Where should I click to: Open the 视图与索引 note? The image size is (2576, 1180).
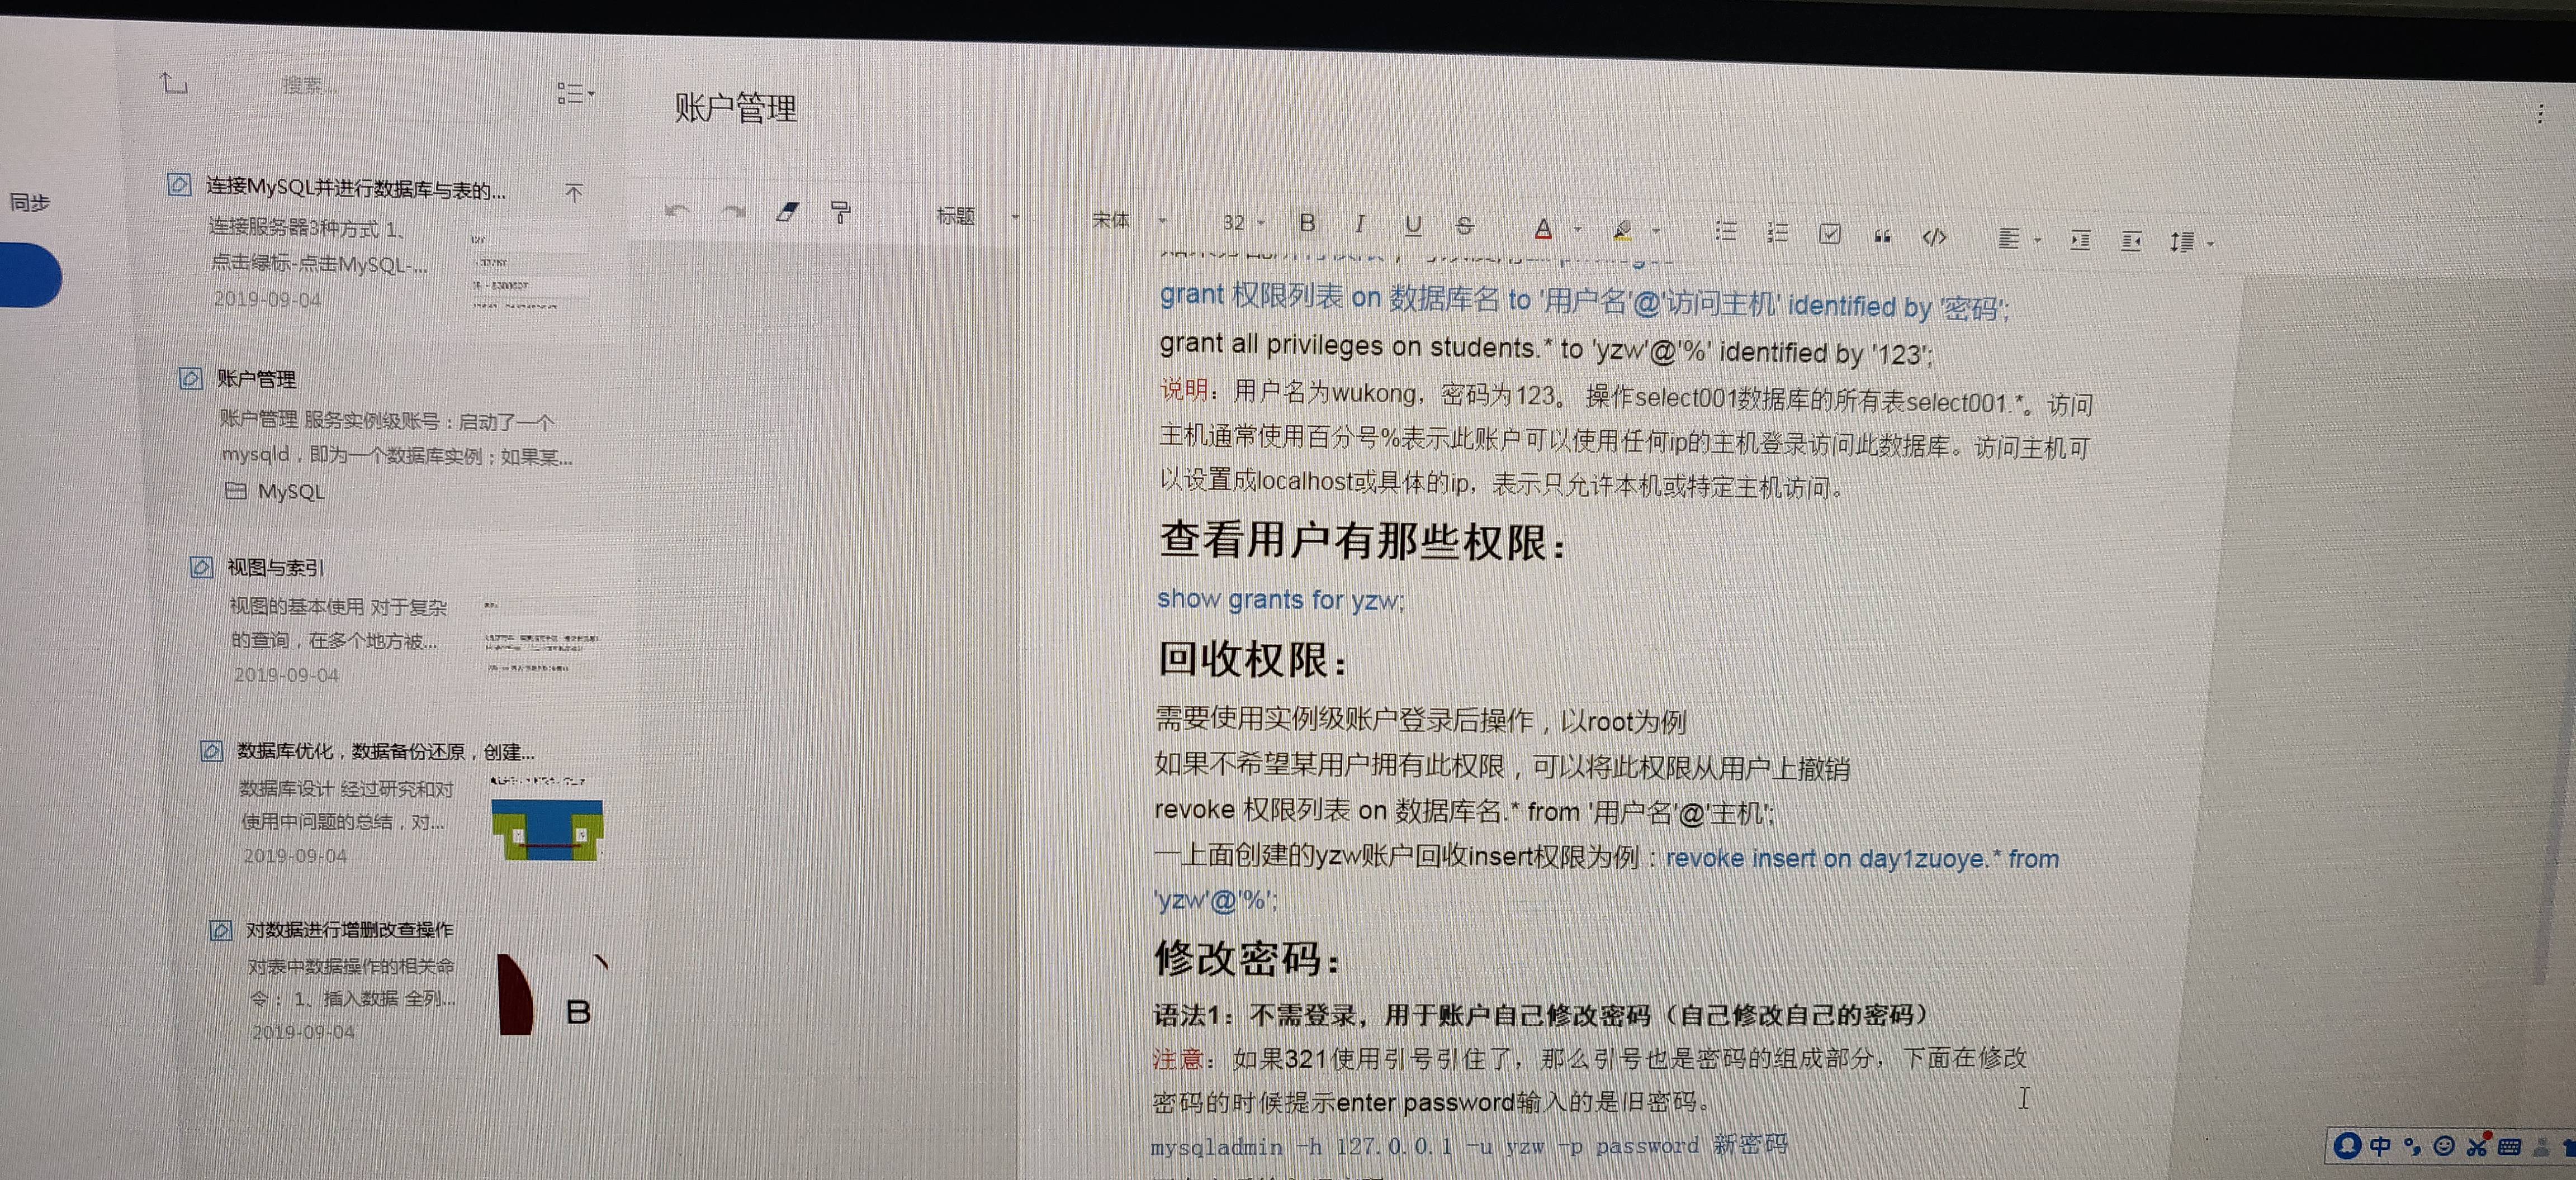(275, 568)
